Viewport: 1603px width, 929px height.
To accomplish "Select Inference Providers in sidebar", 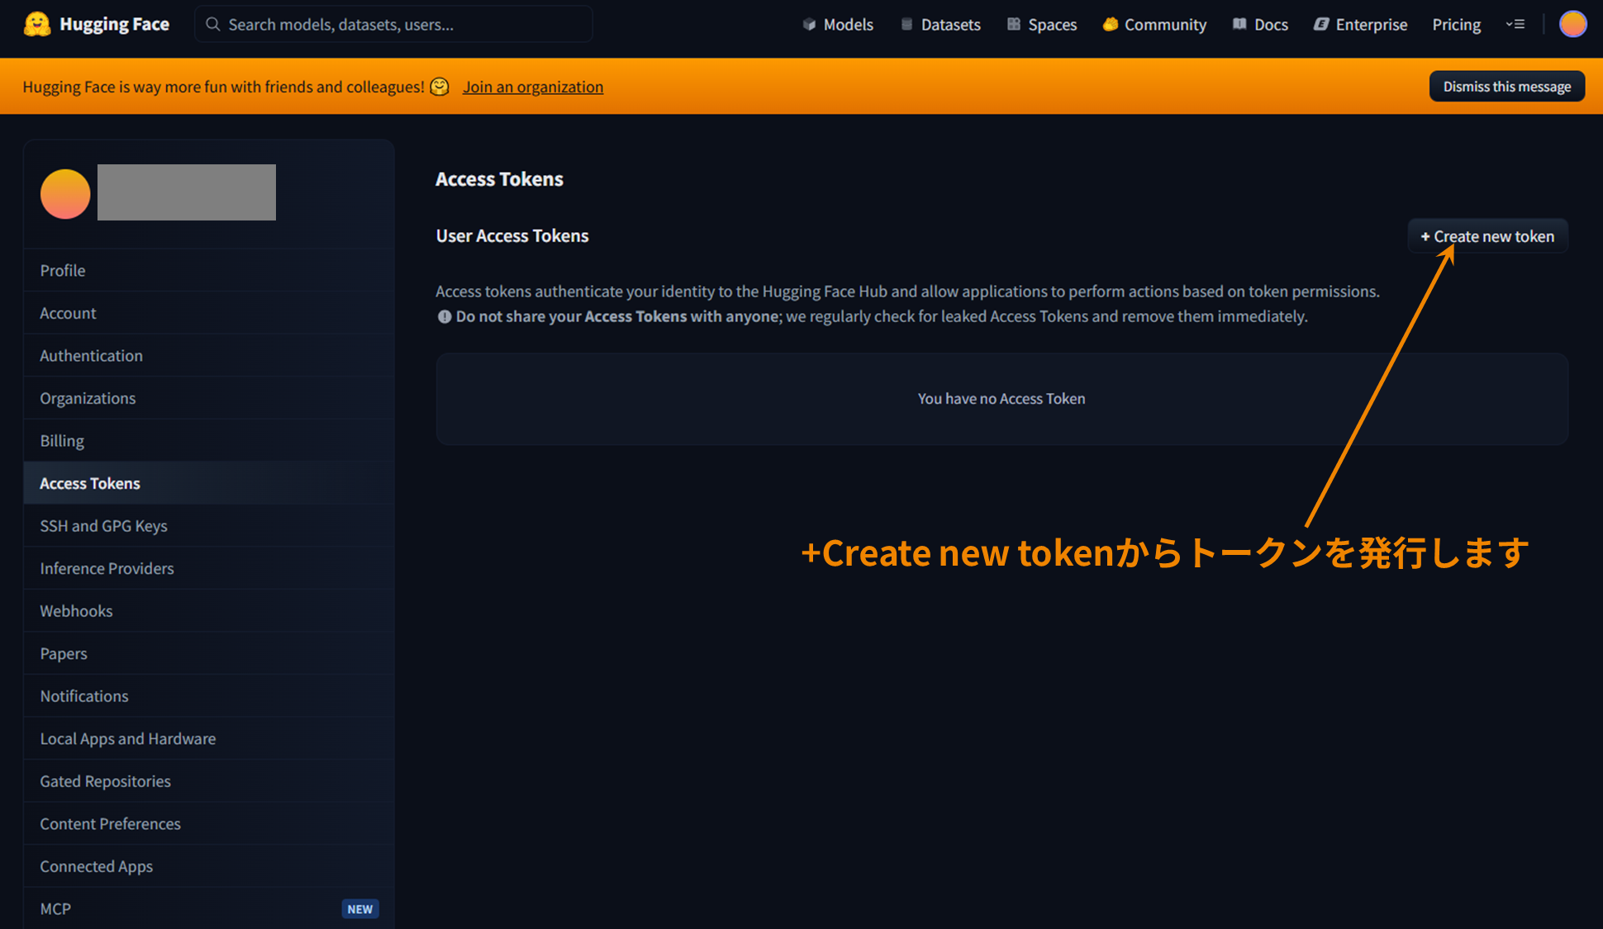I will pos(107,568).
